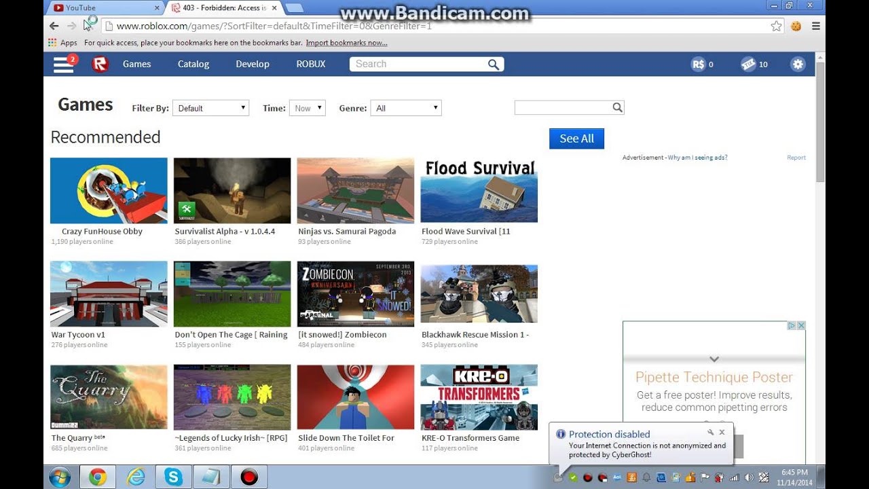869x489 pixels.
Task: Click the Roblox logo home icon
Action: coord(100,64)
